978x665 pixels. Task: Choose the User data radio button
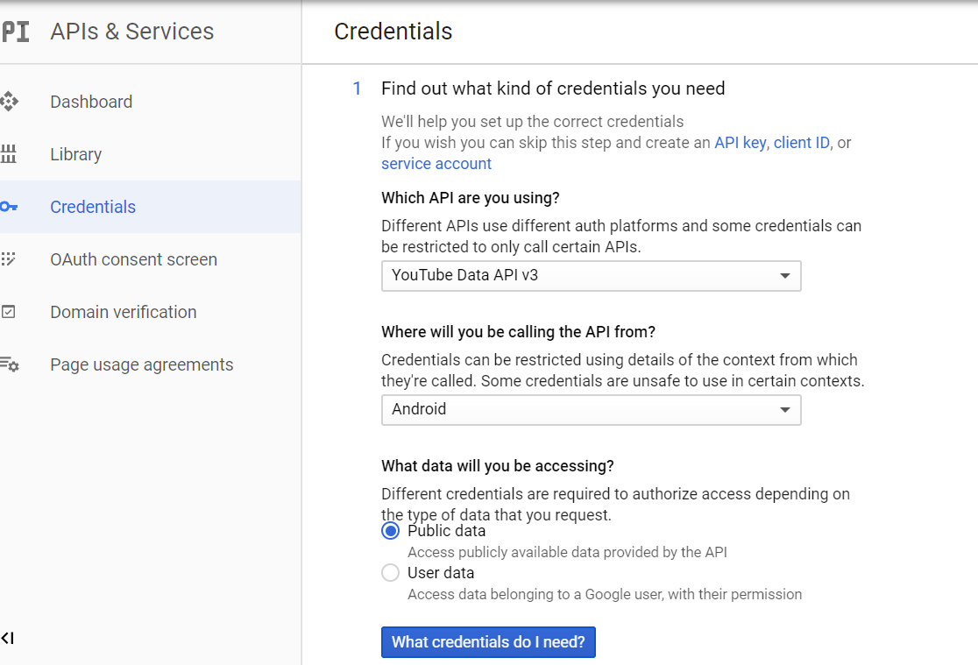(x=391, y=573)
